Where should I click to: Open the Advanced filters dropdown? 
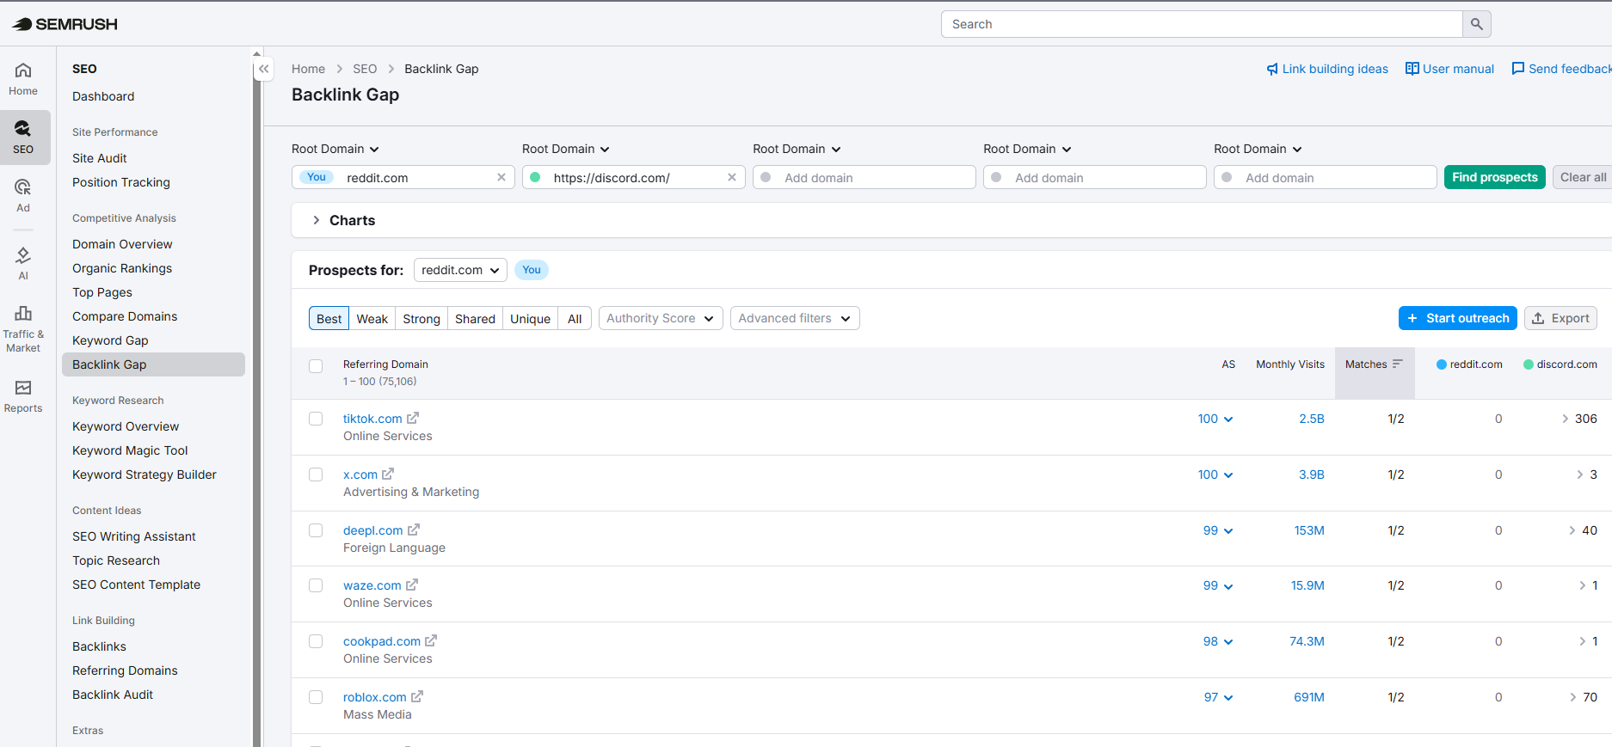pos(795,318)
